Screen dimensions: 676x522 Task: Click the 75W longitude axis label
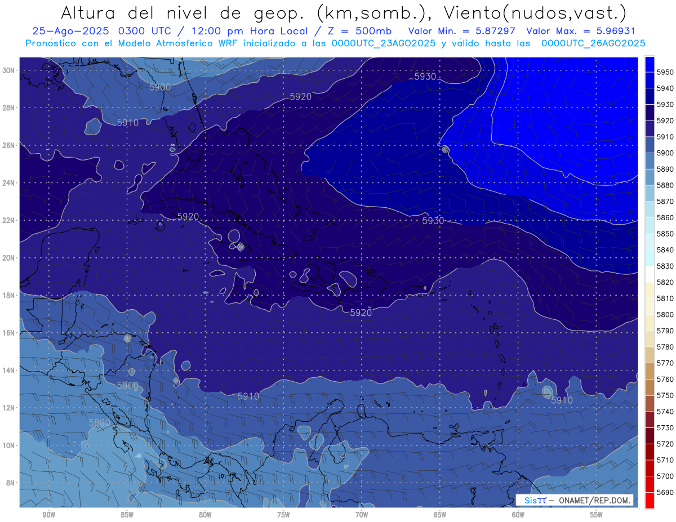pos(283,515)
